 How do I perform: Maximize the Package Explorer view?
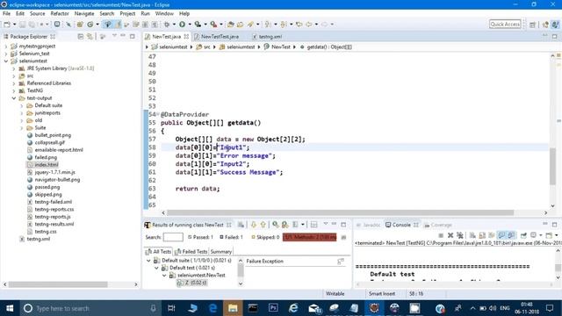(133, 36)
